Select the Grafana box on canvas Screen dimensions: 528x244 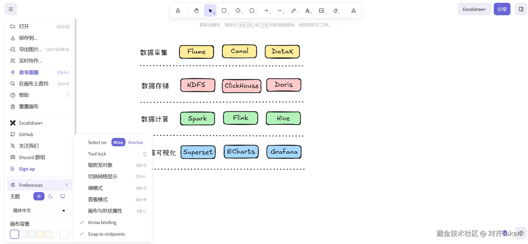pyautogui.click(x=284, y=152)
